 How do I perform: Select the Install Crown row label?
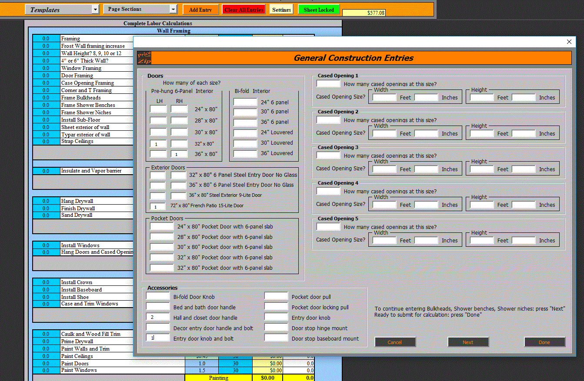coord(97,282)
